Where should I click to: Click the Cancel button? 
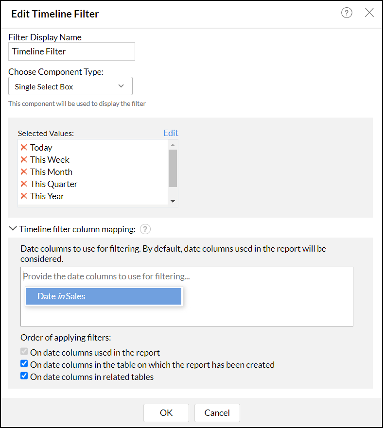pos(217,412)
